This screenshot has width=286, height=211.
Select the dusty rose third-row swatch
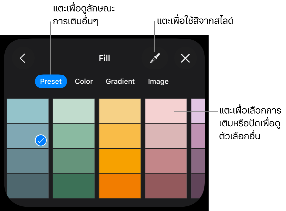[165, 161]
